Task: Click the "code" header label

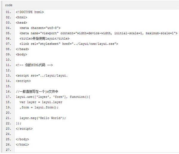Action: pos(9,5)
